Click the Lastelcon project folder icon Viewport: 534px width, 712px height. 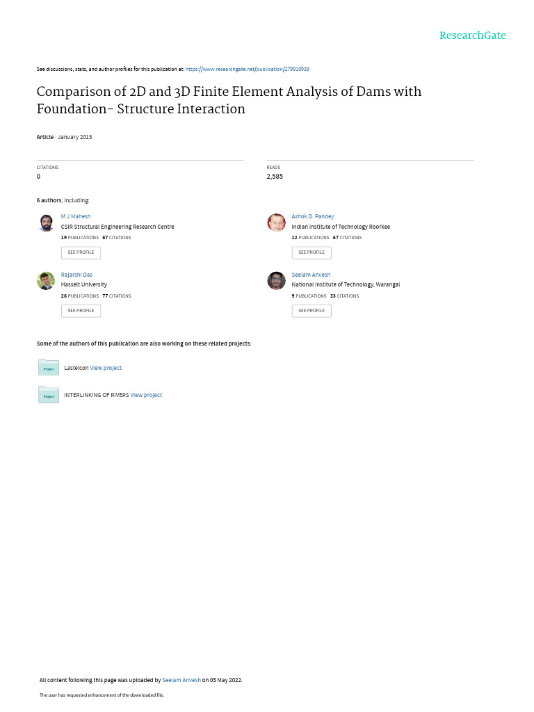point(49,368)
